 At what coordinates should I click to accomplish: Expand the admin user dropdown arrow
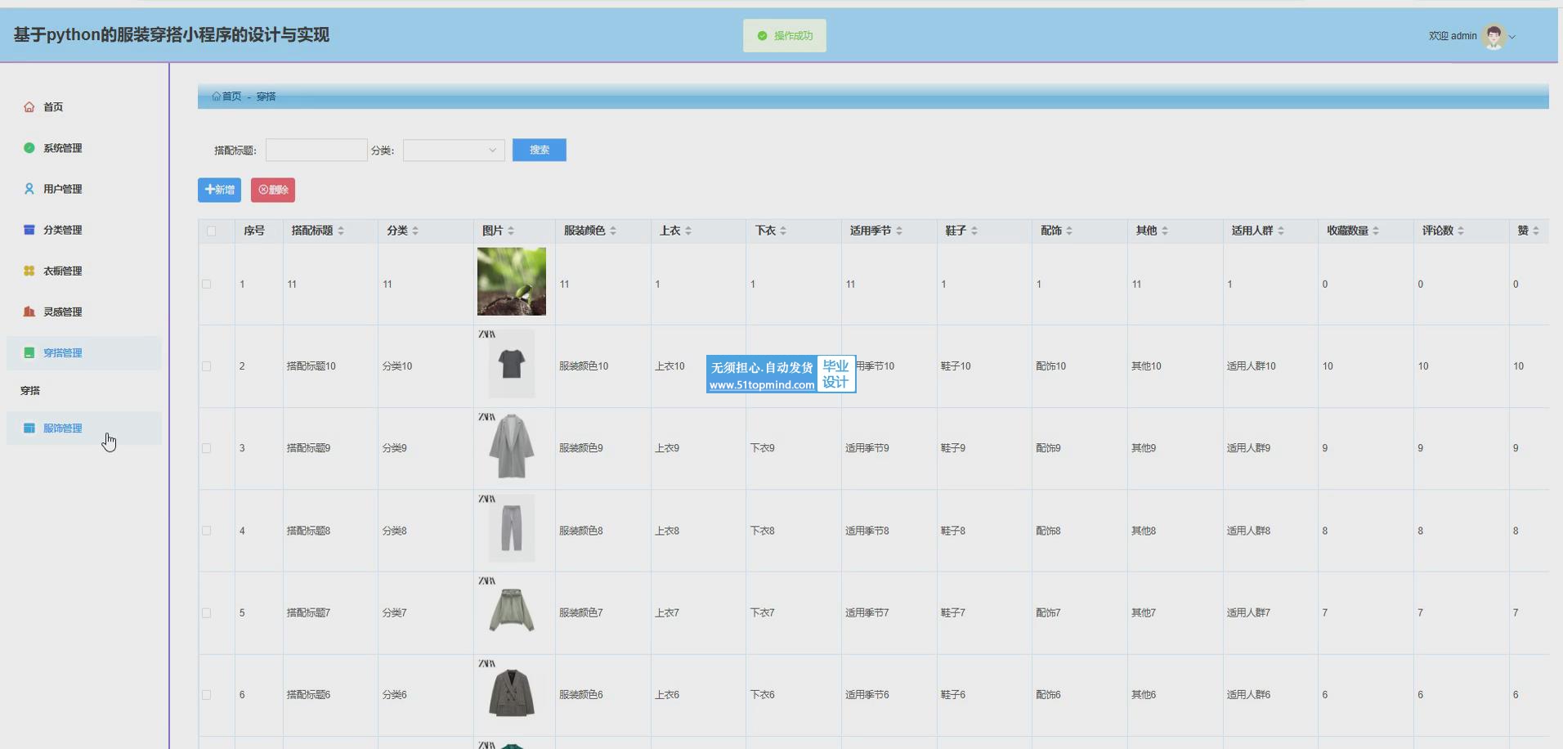tap(1512, 37)
